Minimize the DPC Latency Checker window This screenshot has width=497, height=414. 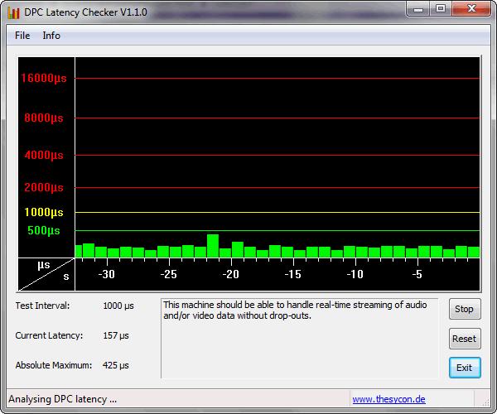pyautogui.click(x=418, y=9)
